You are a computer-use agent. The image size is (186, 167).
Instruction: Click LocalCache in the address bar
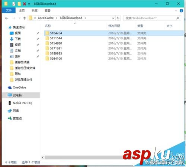tap(46, 18)
